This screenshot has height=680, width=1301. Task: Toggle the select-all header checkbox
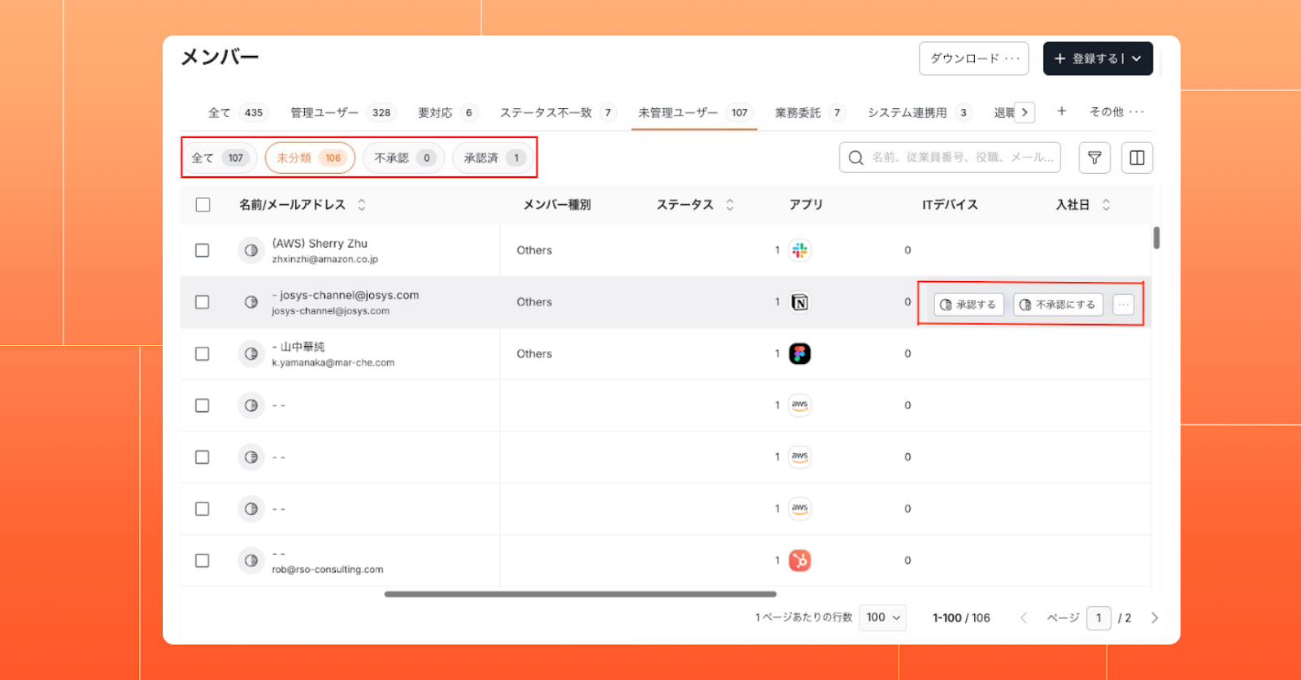tap(202, 205)
